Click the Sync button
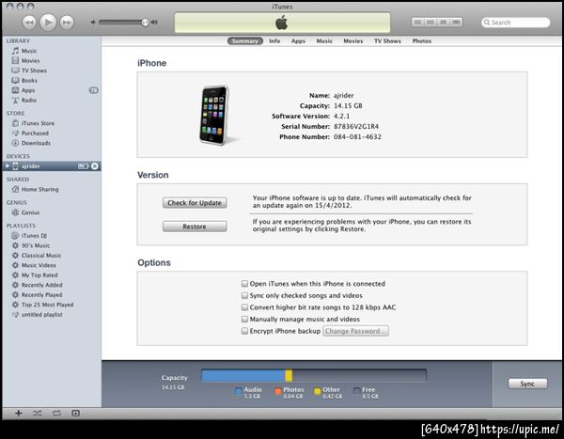This screenshot has height=439, width=564. pyautogui.click(x=527, y=384)
